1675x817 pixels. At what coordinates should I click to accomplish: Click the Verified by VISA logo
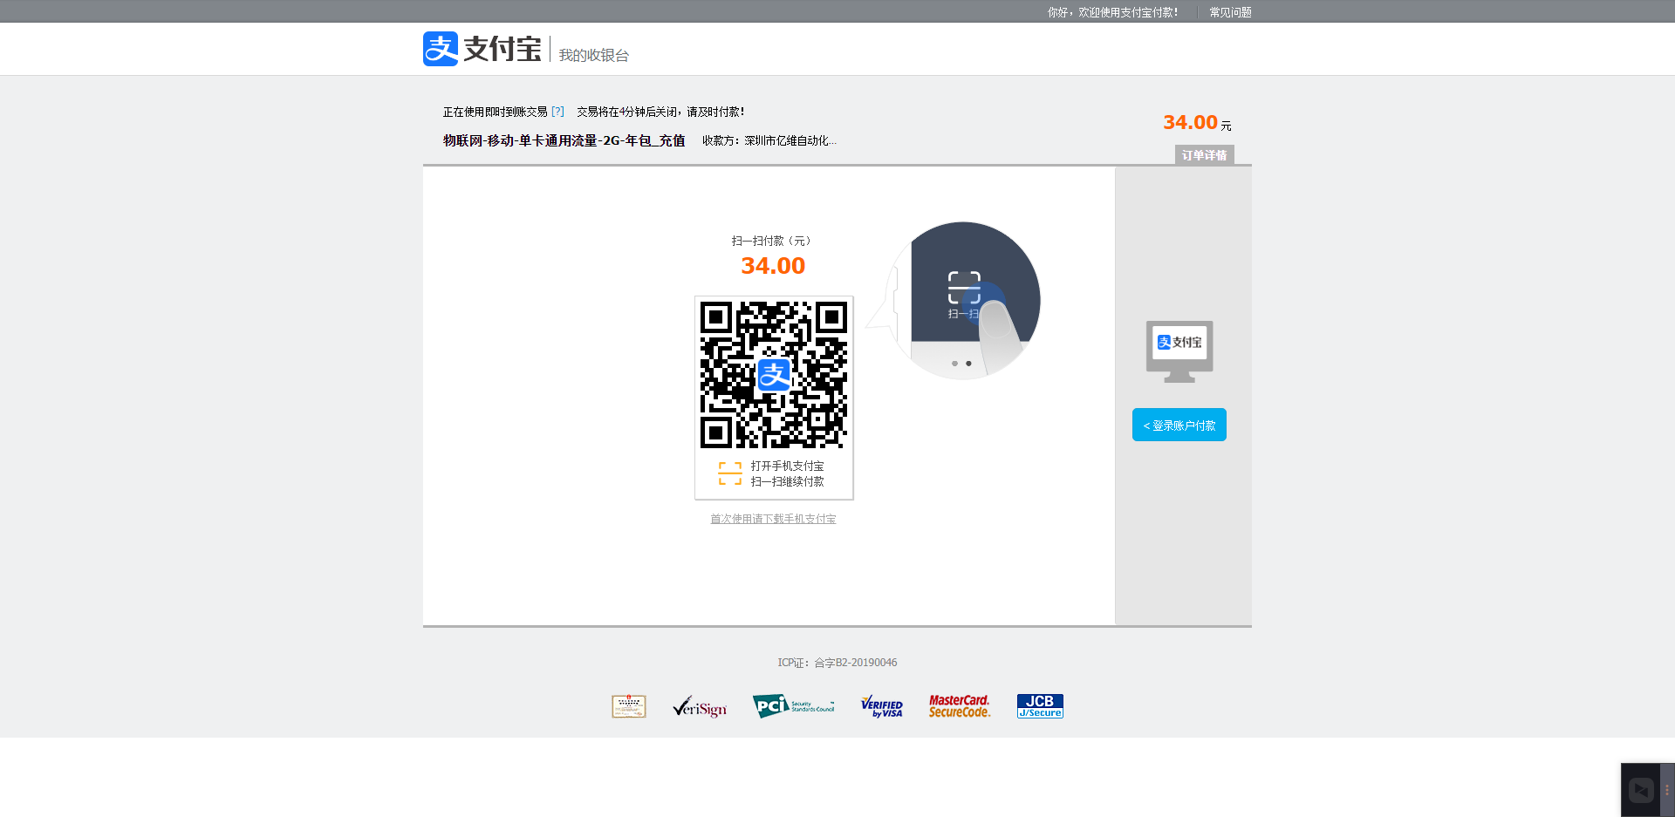coord(882,706)
